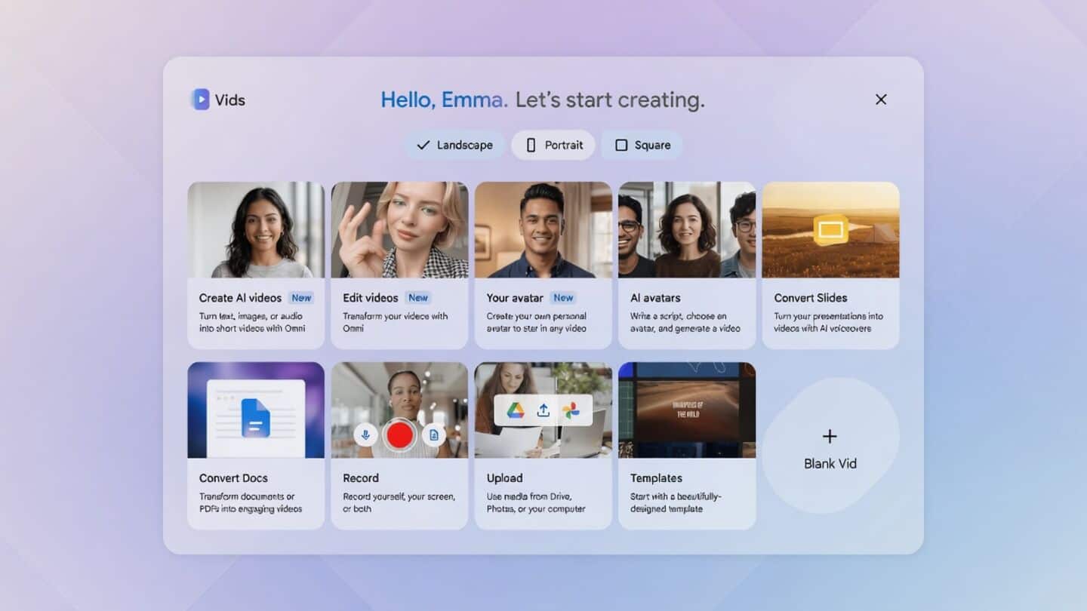Click "Start with a beautifully-designed template" text
This screenshot has width=1087, height=611.
click(676, 502)
